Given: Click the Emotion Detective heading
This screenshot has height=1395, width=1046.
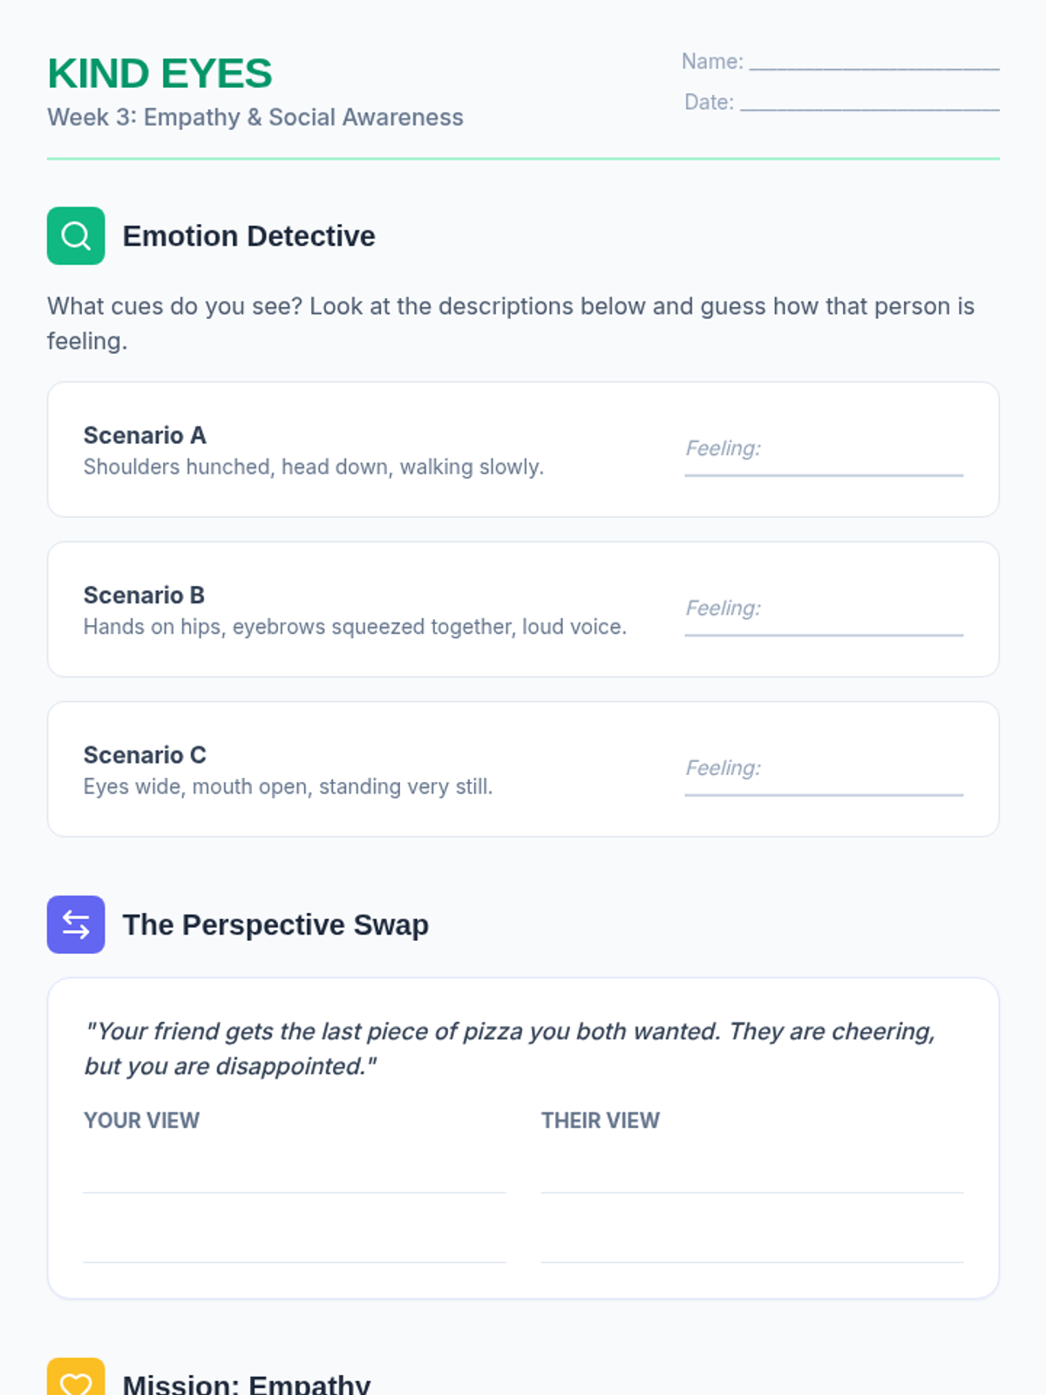Looking at the screenshot, I should pos(248,235).
